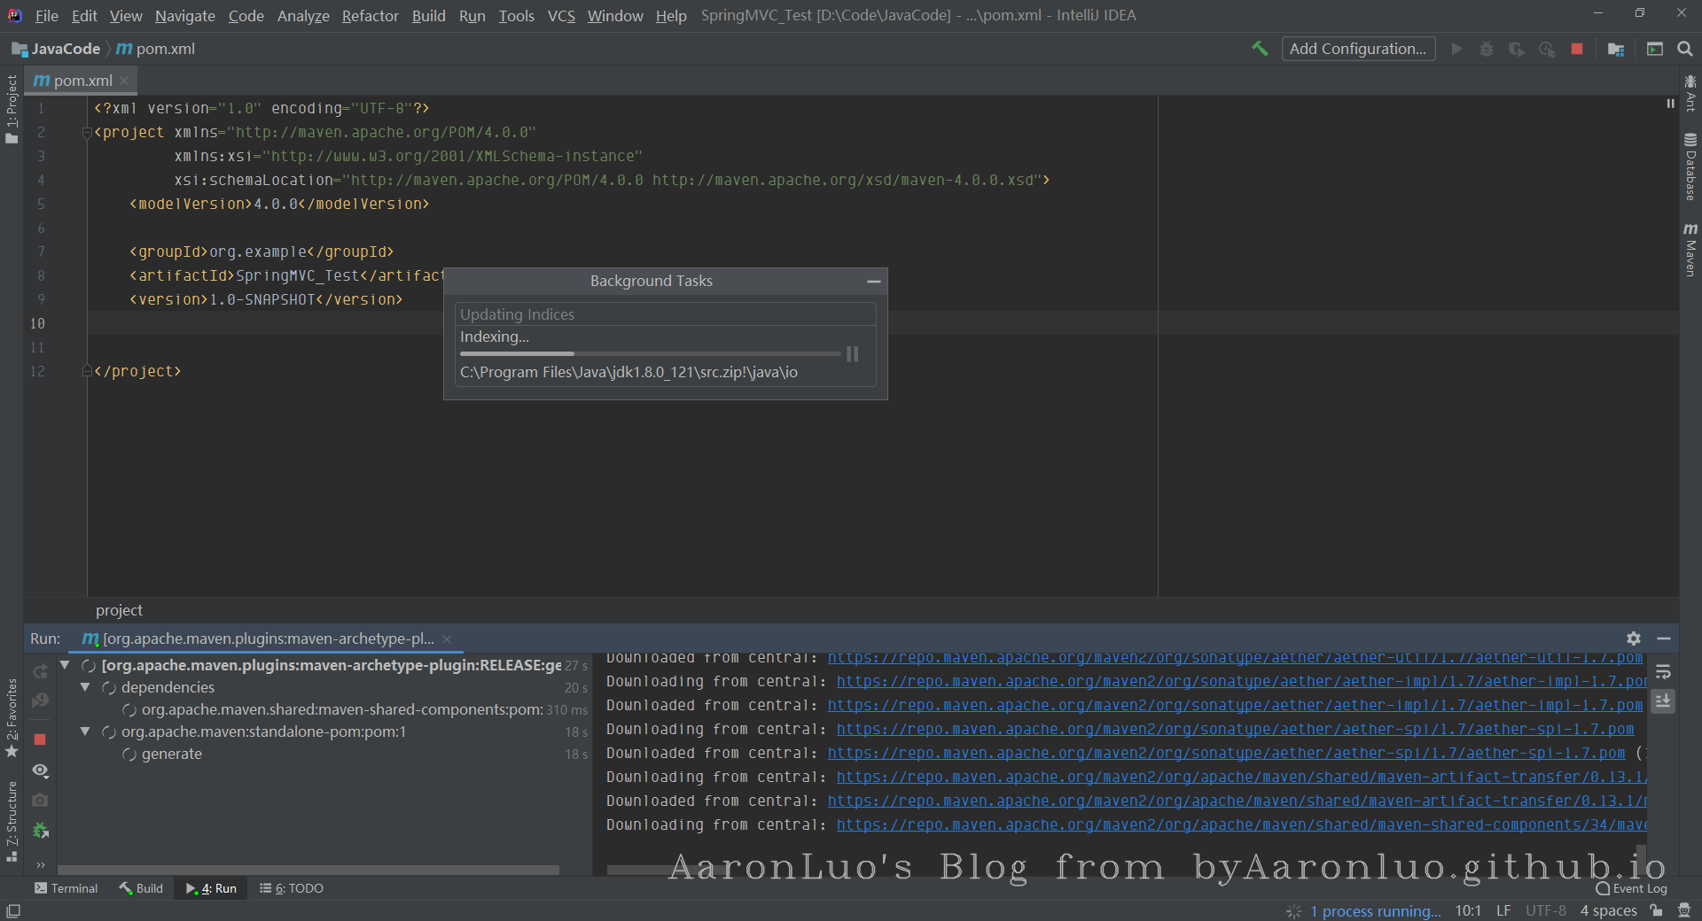
Task: Open the LF line separator selector
Action: (1503, 910)
